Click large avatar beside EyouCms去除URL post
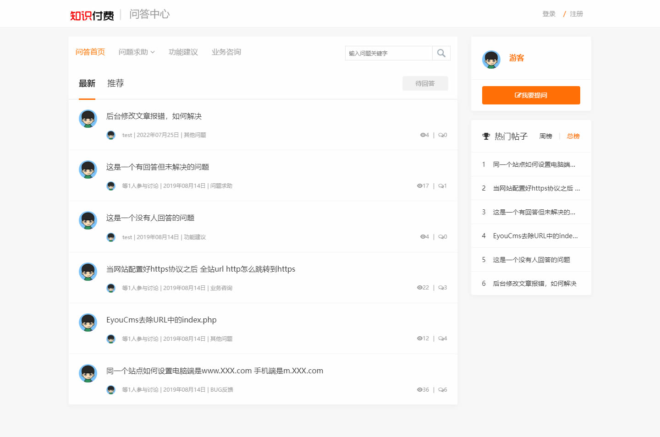 [x=88, y=322]
